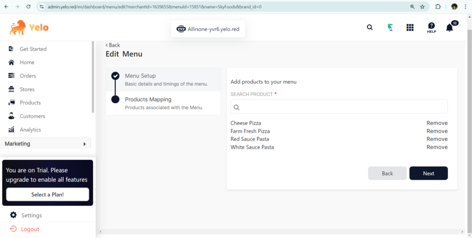Click the Orders sidebar icon
Image resolution: width=472 pixels, height=238 pixels.
[11, 75]
